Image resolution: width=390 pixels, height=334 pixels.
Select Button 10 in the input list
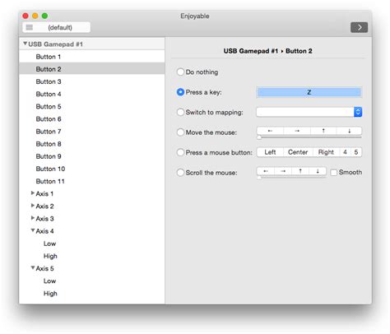pyautogui.click(x=92, y=169)
